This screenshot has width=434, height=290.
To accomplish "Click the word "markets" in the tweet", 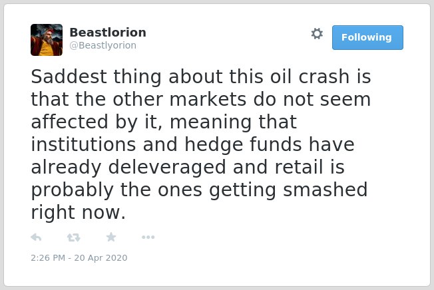I will click(x=208, y=99).
